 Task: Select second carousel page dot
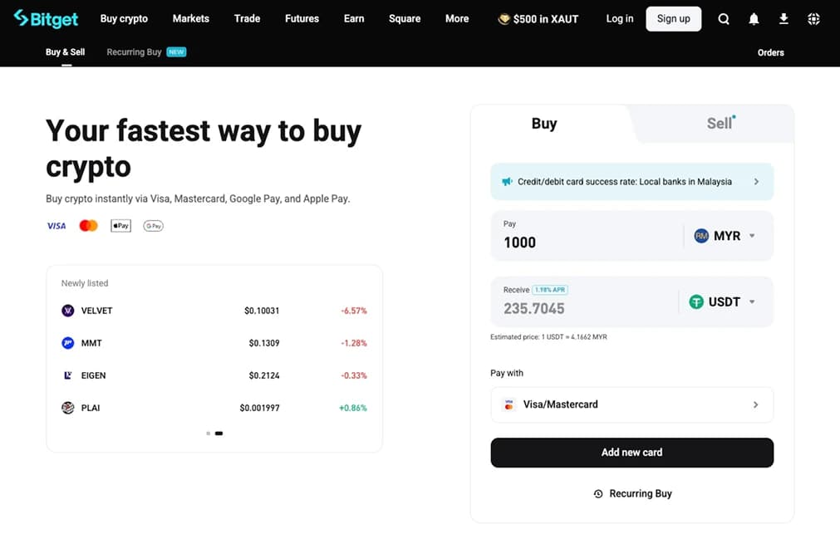pos(219,434)
